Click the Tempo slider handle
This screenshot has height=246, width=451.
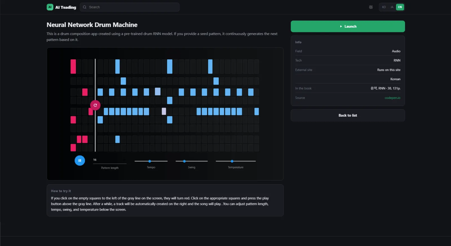click(x=150, y=161)
